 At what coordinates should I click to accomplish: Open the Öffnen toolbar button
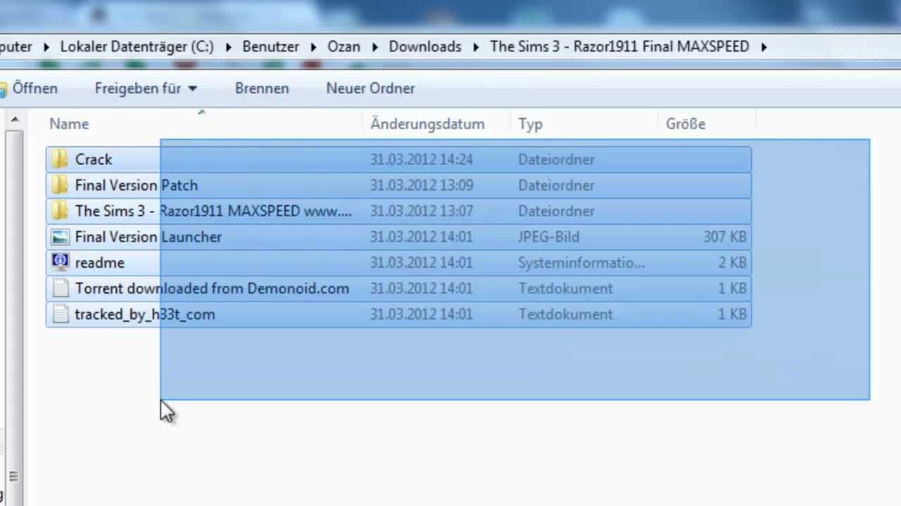29,89
